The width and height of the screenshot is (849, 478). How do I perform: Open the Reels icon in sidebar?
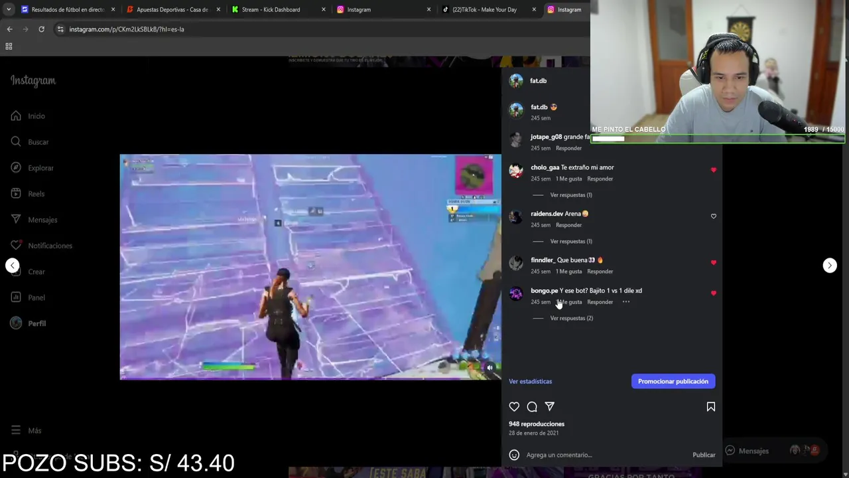(x=16, y=194)
